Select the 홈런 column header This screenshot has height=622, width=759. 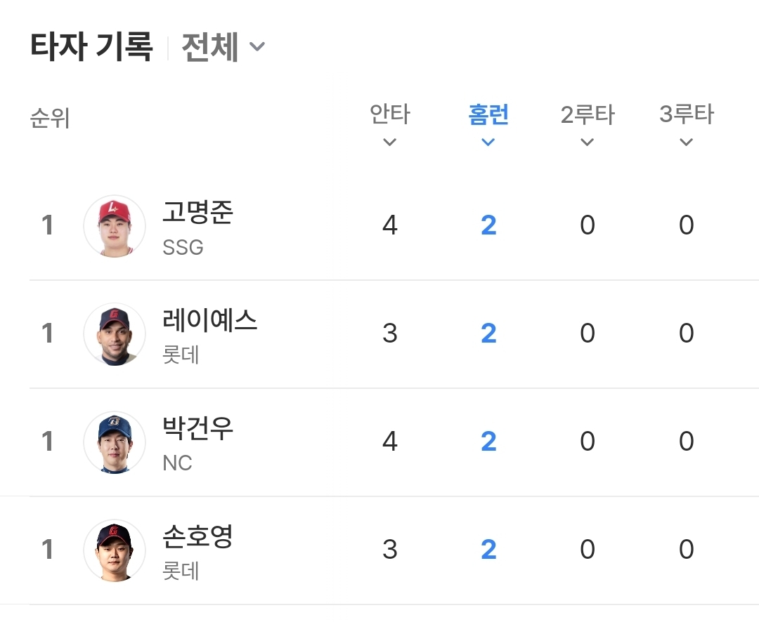[x=488, y=114]
